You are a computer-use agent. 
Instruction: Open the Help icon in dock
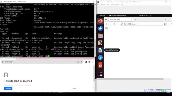pos(100,58)
